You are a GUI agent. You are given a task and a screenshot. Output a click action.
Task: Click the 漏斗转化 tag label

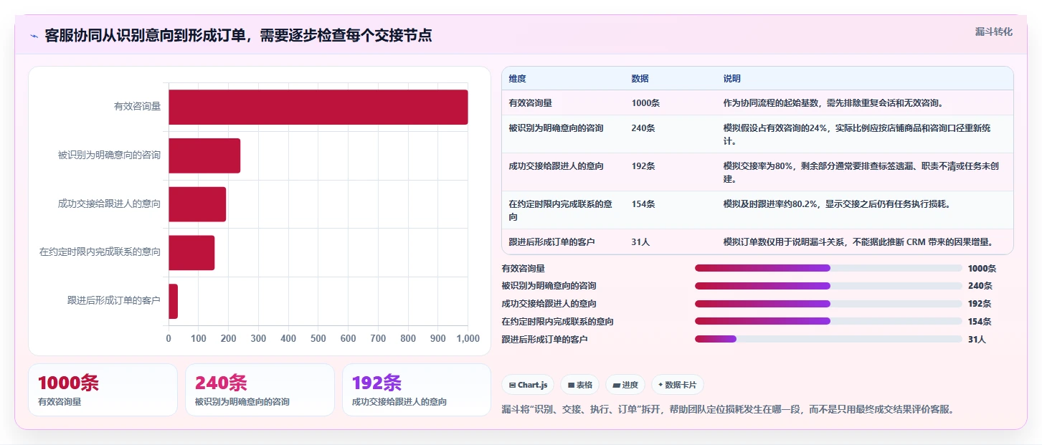pos(994,32)
